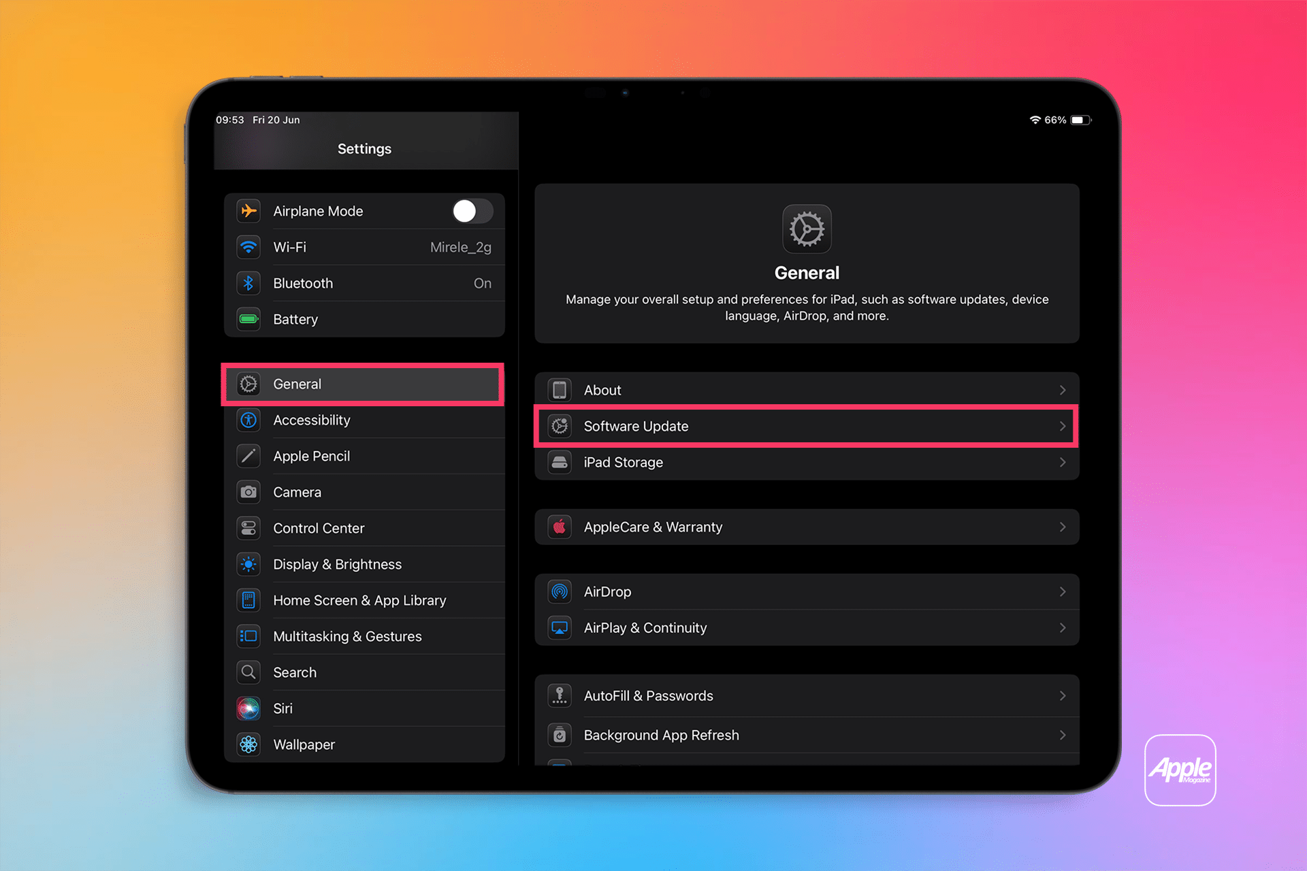Click the 09:53 clock in status bar

229,120
